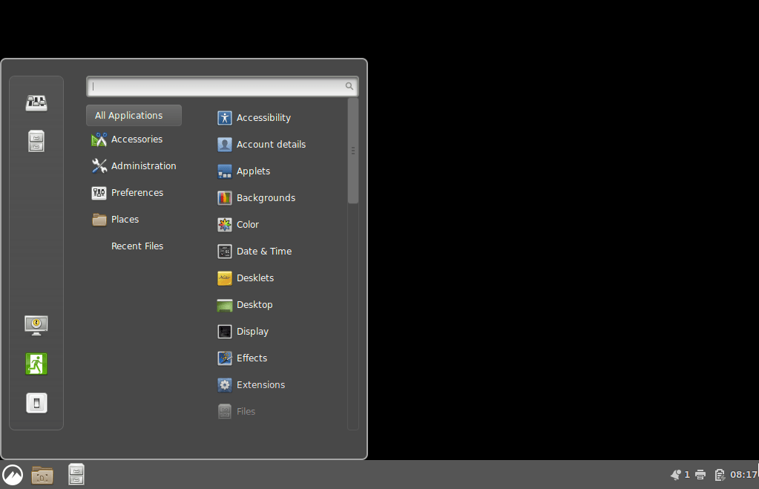Launch the Applets text entry

[253, 171]
